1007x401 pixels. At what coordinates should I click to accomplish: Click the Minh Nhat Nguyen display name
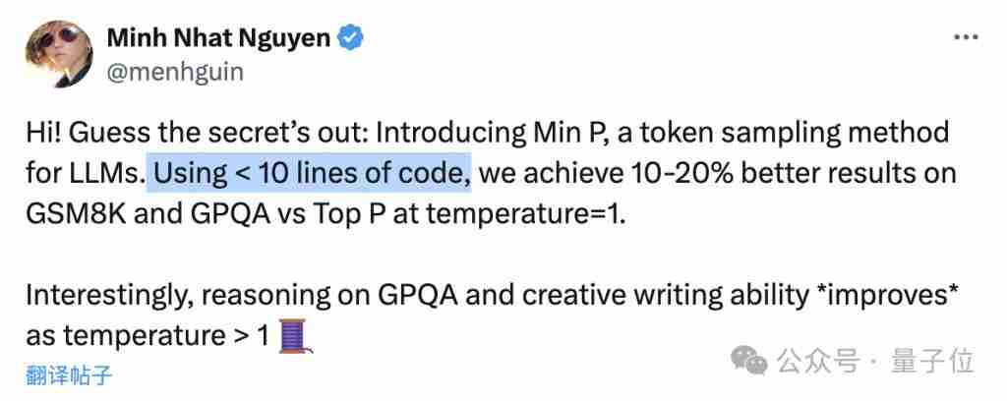(x=218, y=38)
